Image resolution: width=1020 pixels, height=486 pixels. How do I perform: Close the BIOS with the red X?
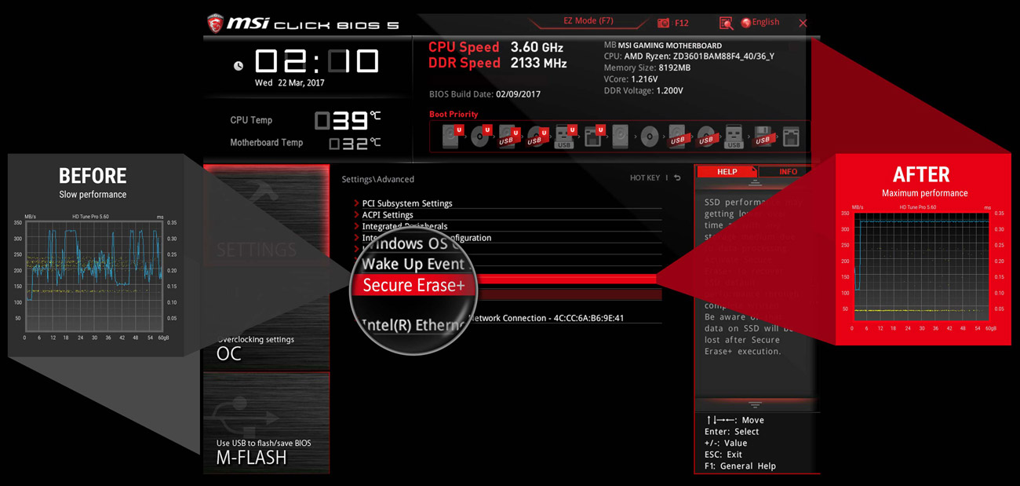803,24
